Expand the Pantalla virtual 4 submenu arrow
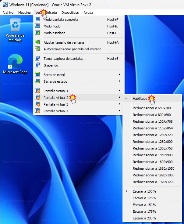This screenshot has width=184, height=224. click(119, 111)
